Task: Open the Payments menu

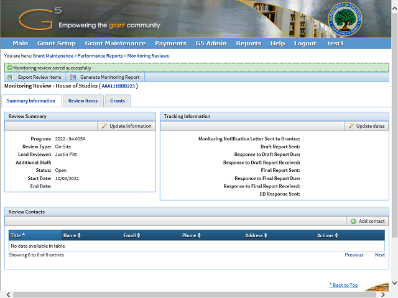Action: 170,43
